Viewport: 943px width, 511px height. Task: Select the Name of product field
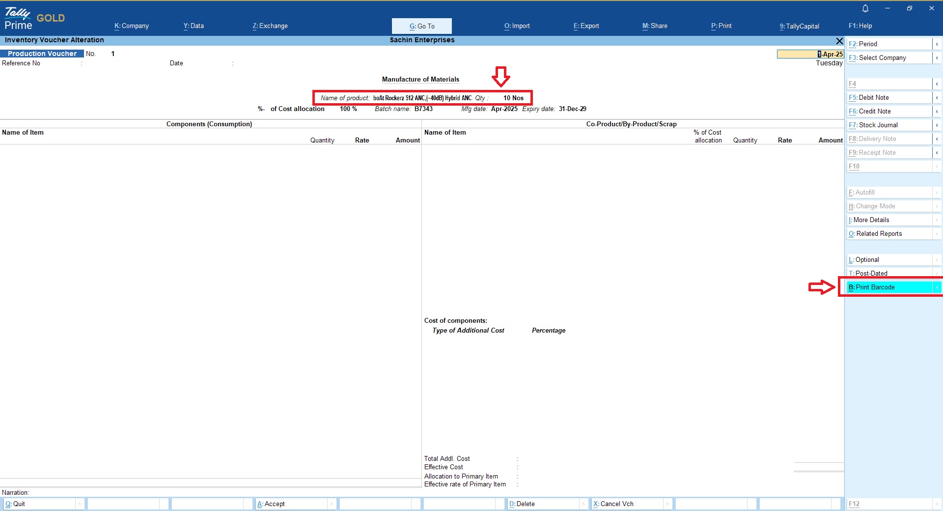[x=421, y=98]
